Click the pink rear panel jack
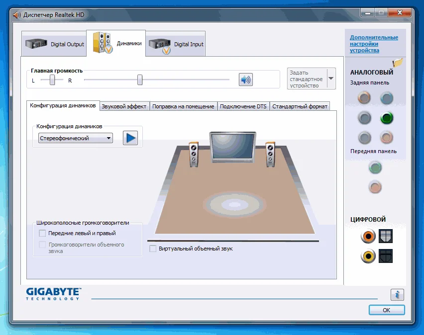Image resolution: width=424 pixels, height=335 pixels. [387, 138]
